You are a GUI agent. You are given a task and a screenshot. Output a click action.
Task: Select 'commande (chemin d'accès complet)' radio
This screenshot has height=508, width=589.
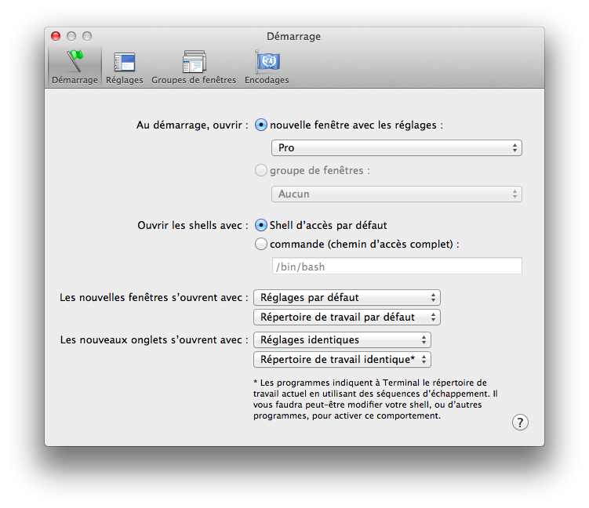tap(261, 244)
